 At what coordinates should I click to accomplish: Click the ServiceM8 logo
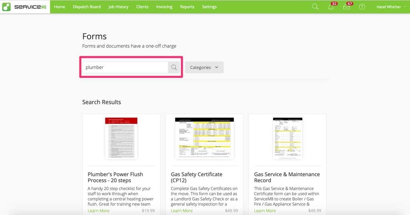click(x=24, y=7)
